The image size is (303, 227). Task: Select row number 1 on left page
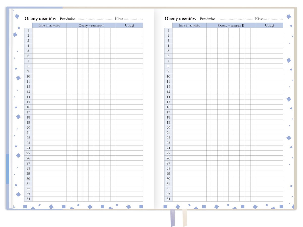pyautogui.click(x=28, y=31)
